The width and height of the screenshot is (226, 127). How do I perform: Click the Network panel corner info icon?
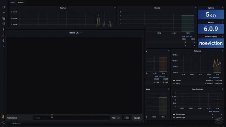(x=222, y=51)
